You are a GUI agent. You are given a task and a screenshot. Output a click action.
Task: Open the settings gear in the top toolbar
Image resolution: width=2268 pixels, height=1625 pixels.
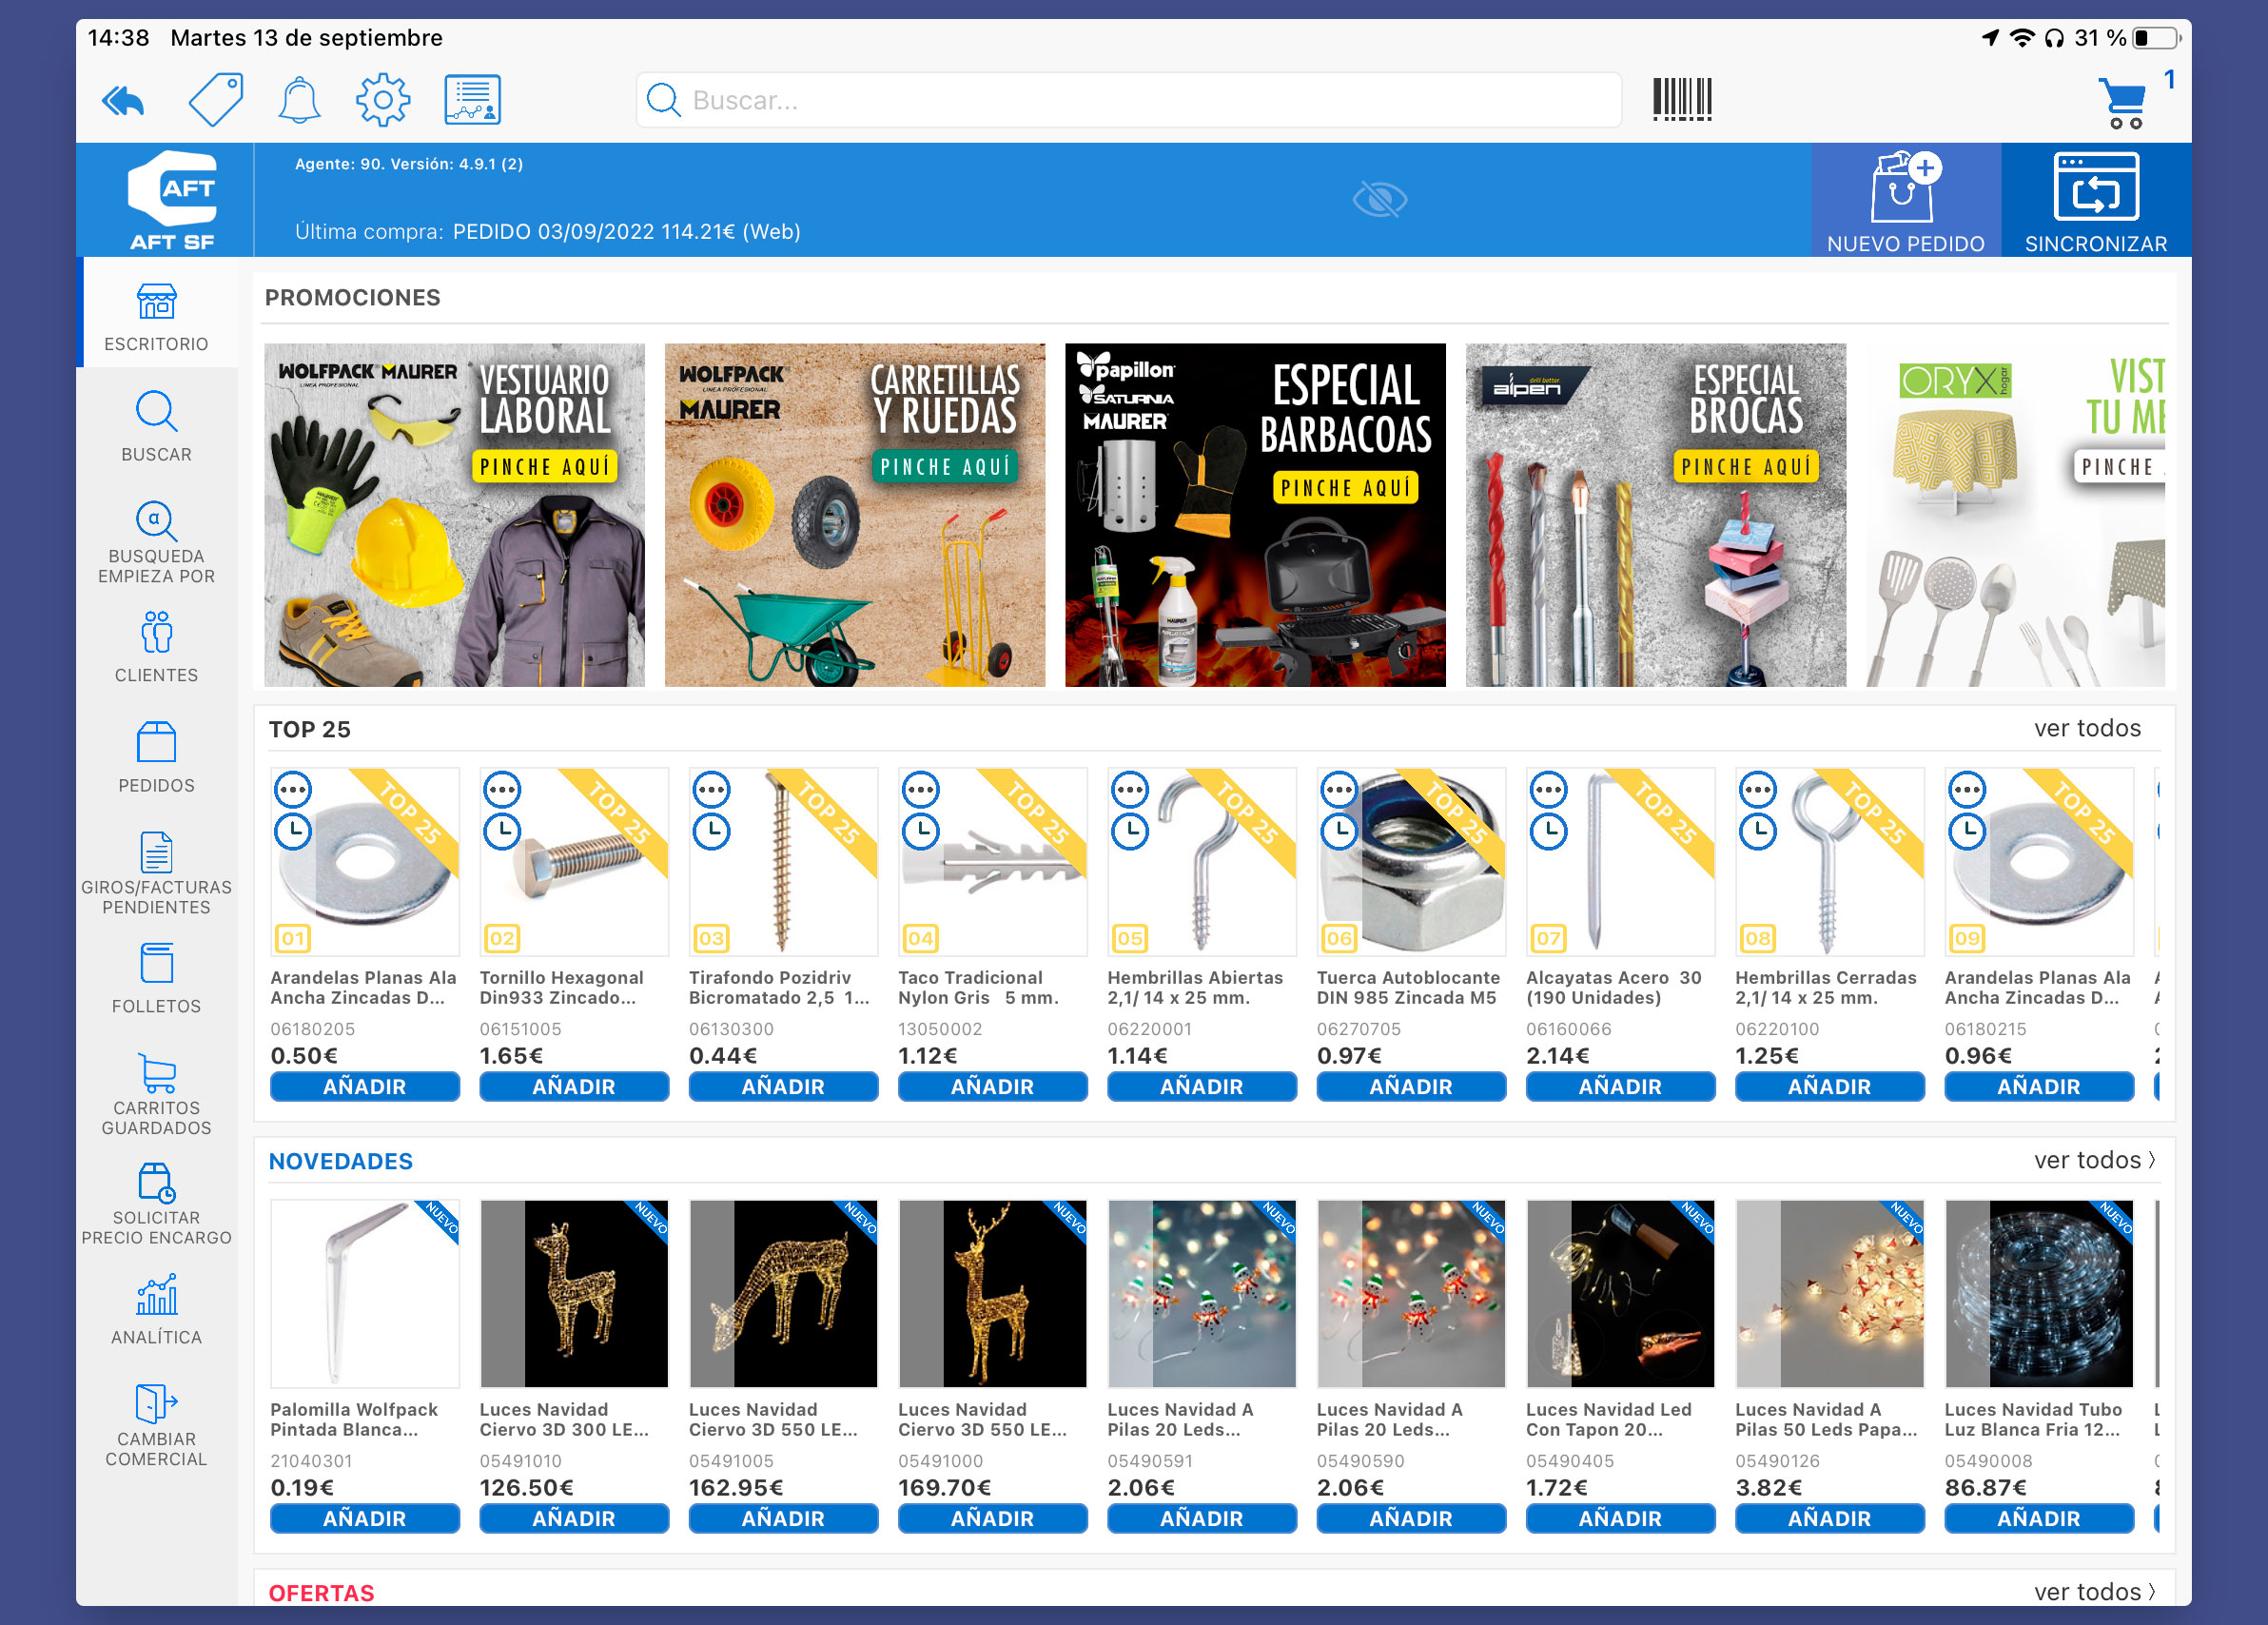click(x=382, y=99)
